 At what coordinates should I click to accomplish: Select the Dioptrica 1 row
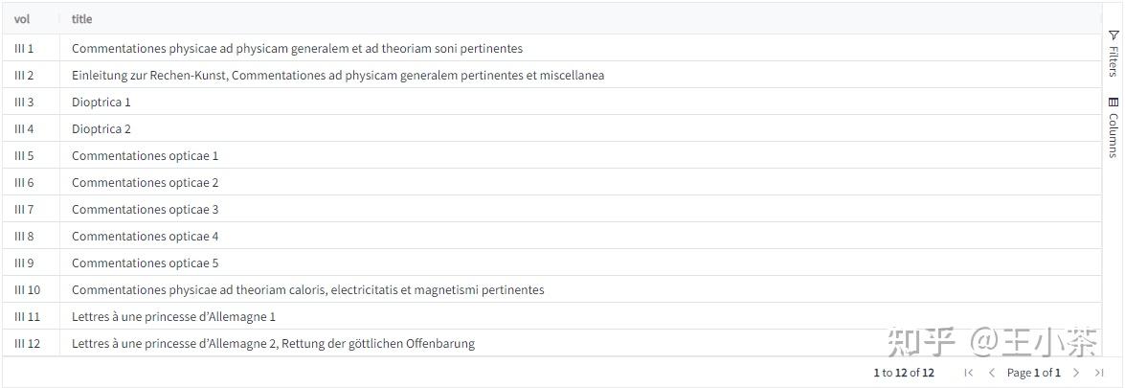pyautogui.click(x=101, y=102)
